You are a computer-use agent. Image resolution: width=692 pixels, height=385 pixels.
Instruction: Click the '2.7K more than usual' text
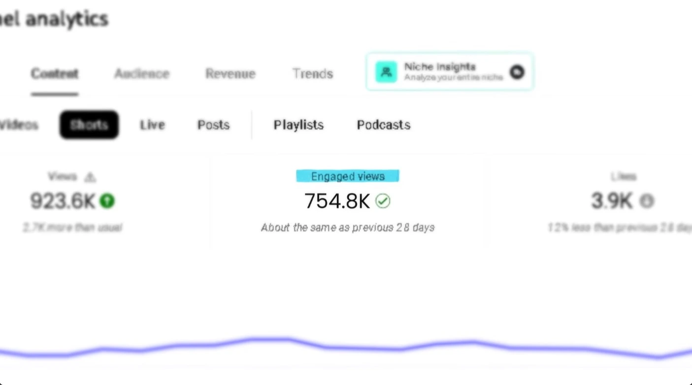[72, 227]
